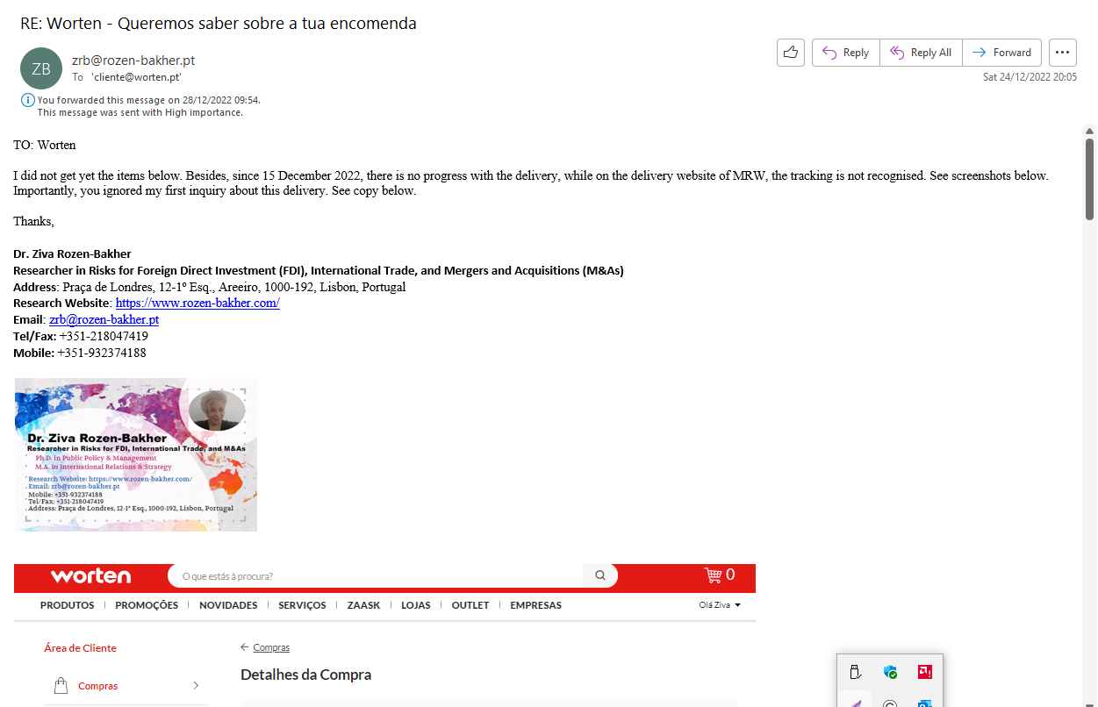Reply to this email
1098x707 pixels.
tap(845, 53)
